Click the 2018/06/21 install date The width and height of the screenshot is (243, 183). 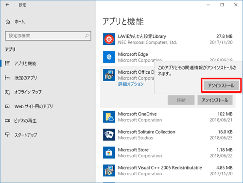[x=221, y=120]
